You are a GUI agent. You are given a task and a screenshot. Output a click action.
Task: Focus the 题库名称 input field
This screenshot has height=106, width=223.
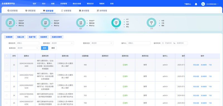(x=28, y=43)
